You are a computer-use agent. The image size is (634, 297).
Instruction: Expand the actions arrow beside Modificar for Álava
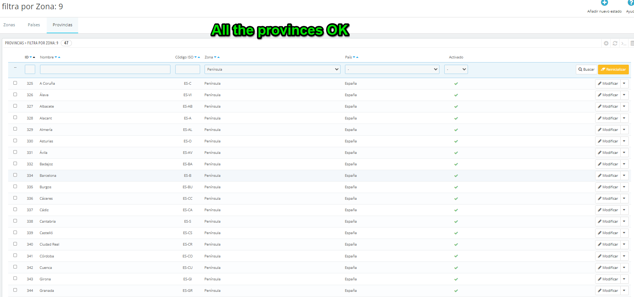[624, 95]
